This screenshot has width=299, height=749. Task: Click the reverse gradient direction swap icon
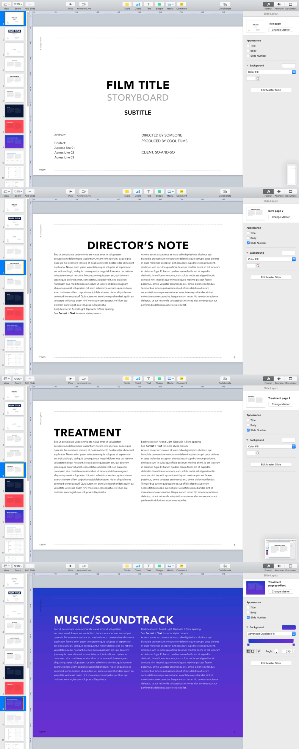259,651
